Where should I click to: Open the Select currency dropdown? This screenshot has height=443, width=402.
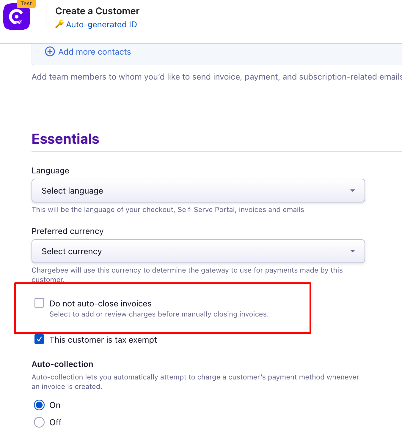[198, 251]
